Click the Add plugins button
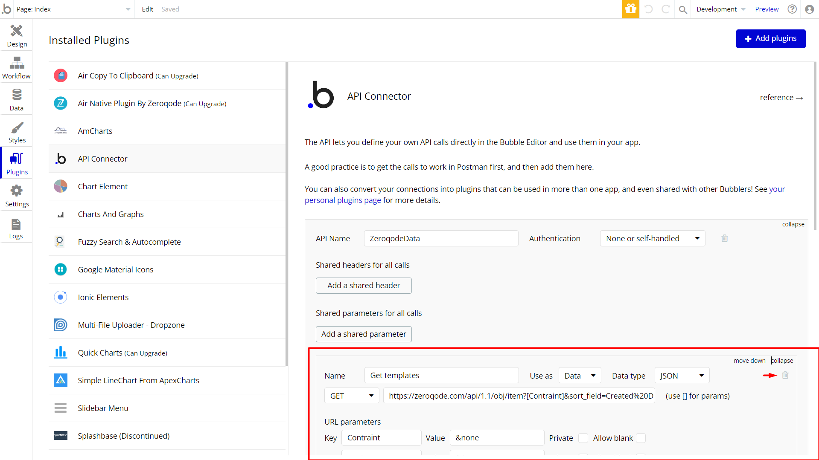Screen dimensions: 819x460 tap(770, 38)
